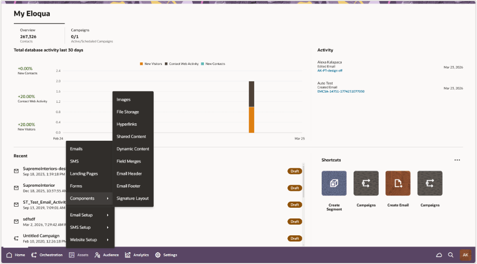Open the SupremoInterior recent item
Image resolution: width=477 pixels, height=264 pixels.
click(x=39, y=185)
